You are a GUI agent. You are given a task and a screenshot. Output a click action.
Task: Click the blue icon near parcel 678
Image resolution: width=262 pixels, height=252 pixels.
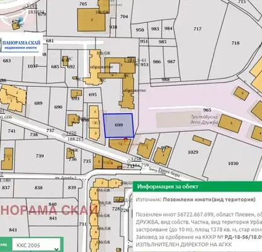click(21, 20)
